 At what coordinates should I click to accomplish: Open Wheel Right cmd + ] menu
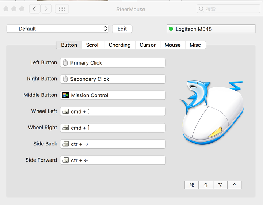113,128
